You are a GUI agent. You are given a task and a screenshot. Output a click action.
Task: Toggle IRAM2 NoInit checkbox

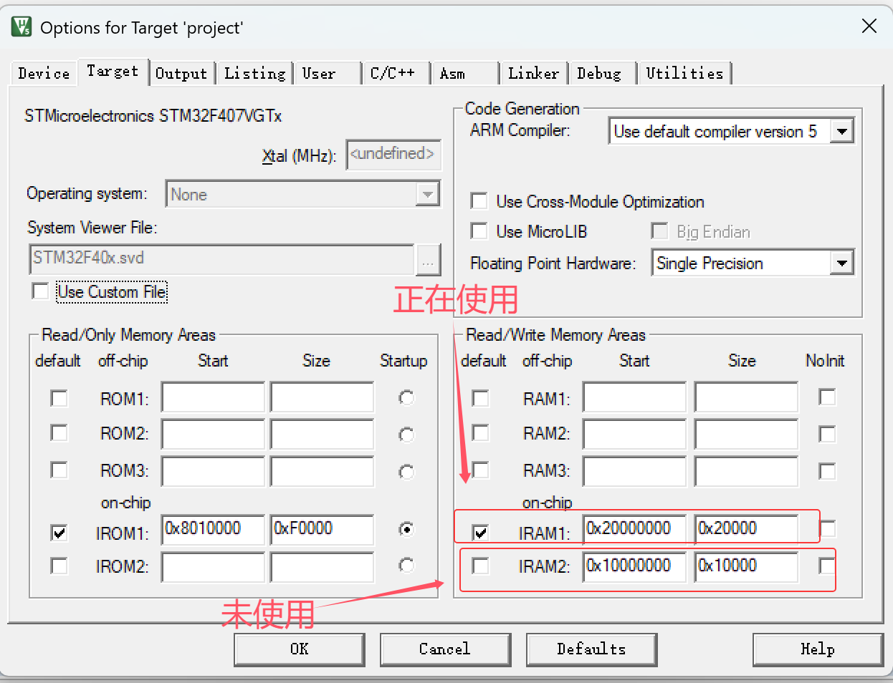pyautogui.click(x=827, y=566)
